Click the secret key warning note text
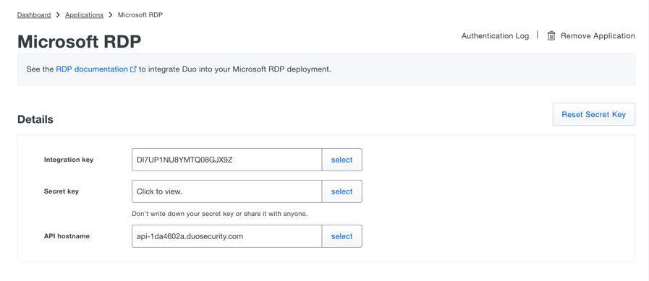649x281 pixels. click(219, 214)
